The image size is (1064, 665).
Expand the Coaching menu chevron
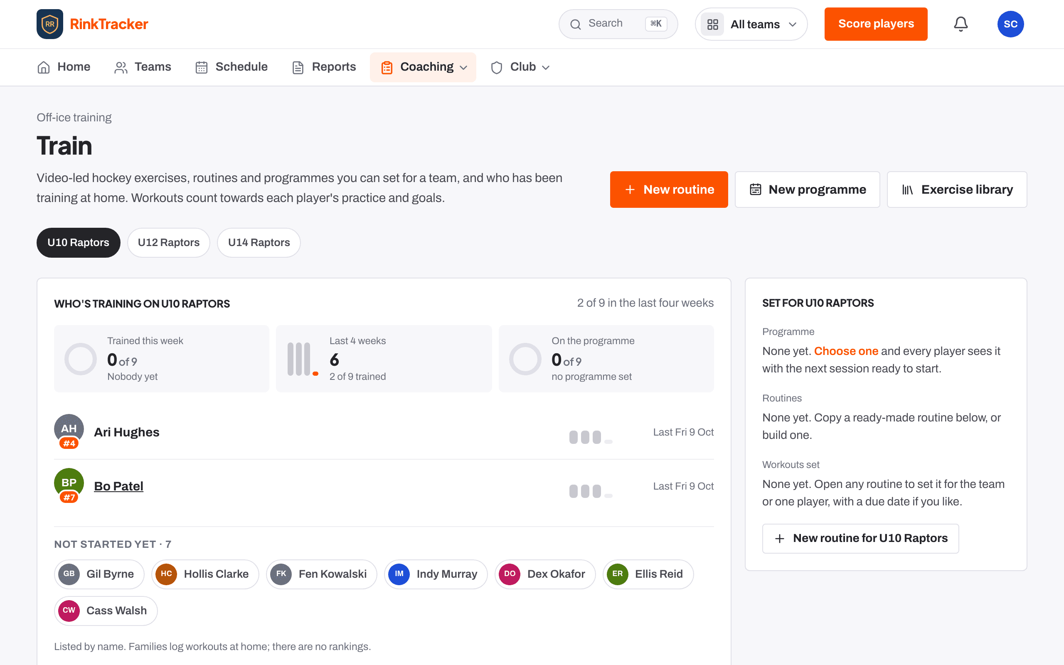463,67
